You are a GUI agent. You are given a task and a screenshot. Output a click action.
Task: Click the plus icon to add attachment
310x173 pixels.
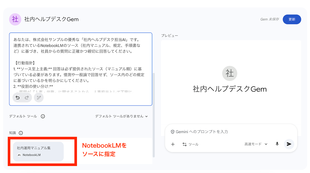173,144
